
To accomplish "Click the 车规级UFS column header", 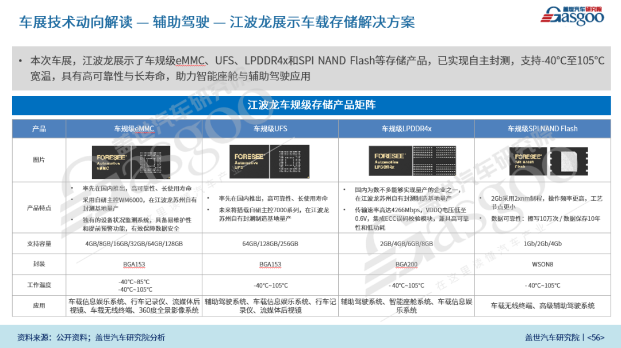I will pos(270,129).
